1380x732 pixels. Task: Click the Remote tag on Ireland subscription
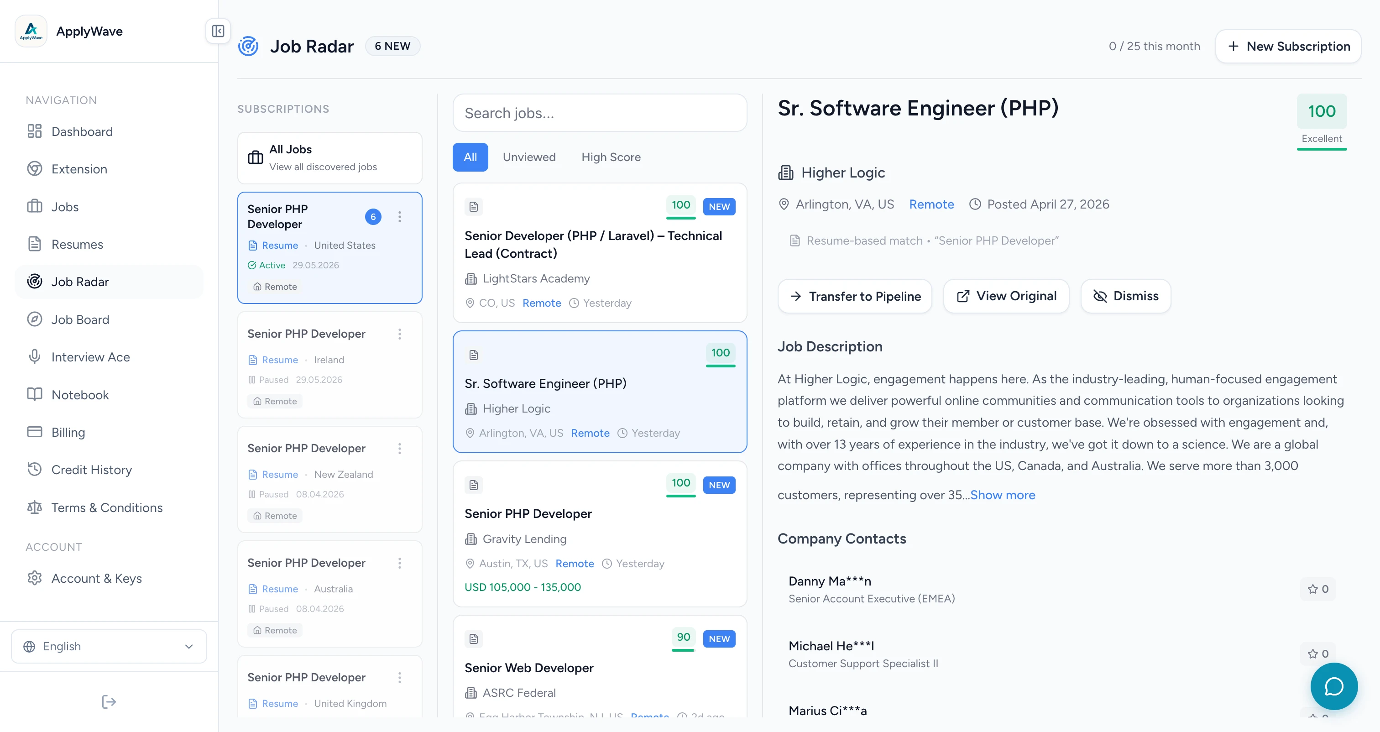pos(275,401)
